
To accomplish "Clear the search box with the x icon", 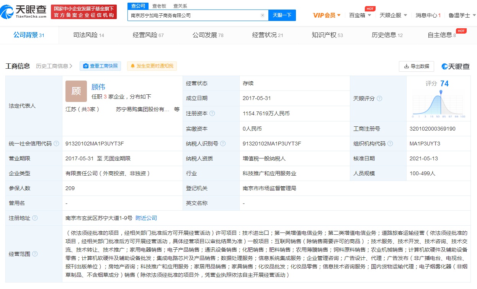I will [263, 15].
